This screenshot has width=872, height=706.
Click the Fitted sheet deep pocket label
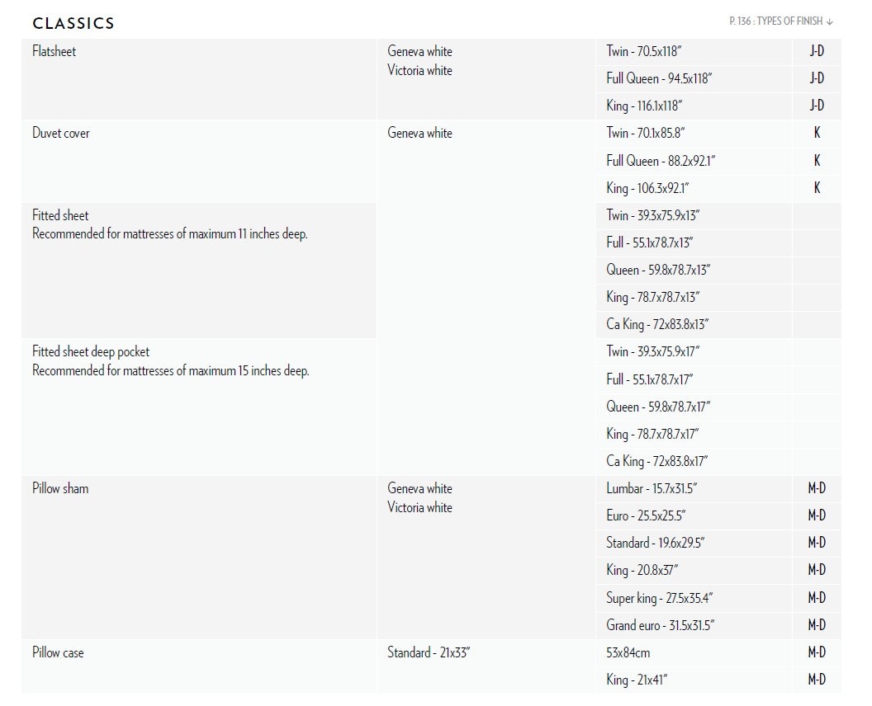[91, 352]
